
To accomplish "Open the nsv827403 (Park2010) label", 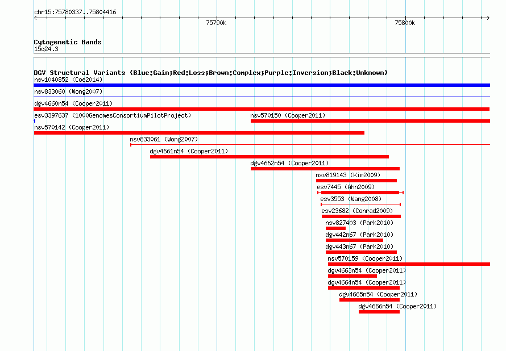I will point(359,223).
